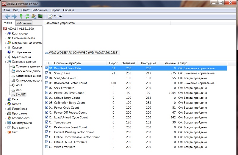Select Отображение in the tree
The image size is (238, 155).
point(21,52)
